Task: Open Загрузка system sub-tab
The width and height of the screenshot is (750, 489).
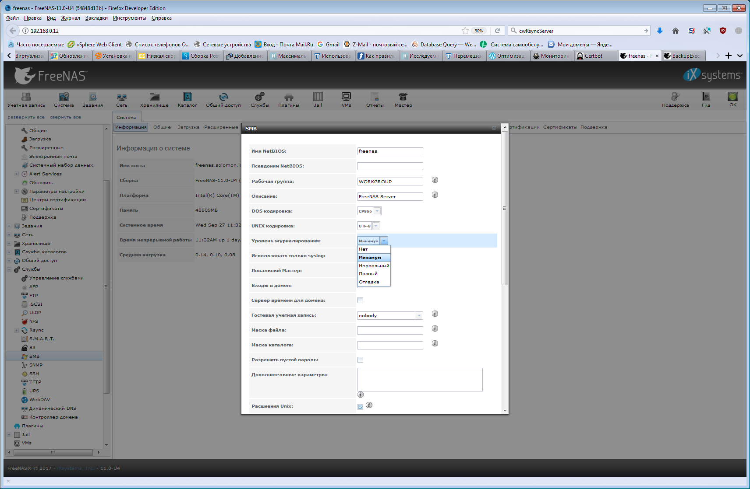Action: pyautogui.click(x=188, y=127)
